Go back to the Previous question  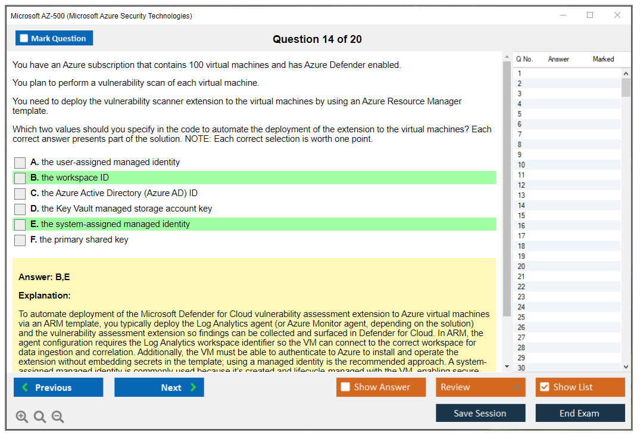pos(58,387)
